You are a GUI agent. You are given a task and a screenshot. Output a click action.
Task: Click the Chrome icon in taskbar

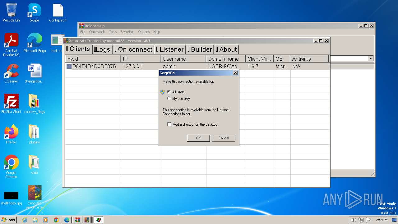56,220
